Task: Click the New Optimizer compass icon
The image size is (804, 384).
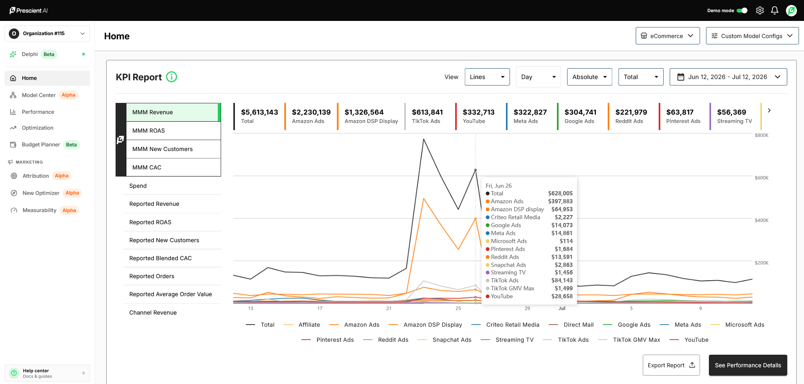Action: 14,193
